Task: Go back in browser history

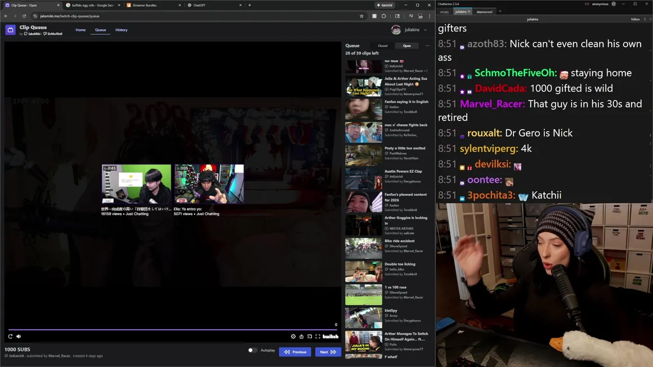Action: coord(6,16)
